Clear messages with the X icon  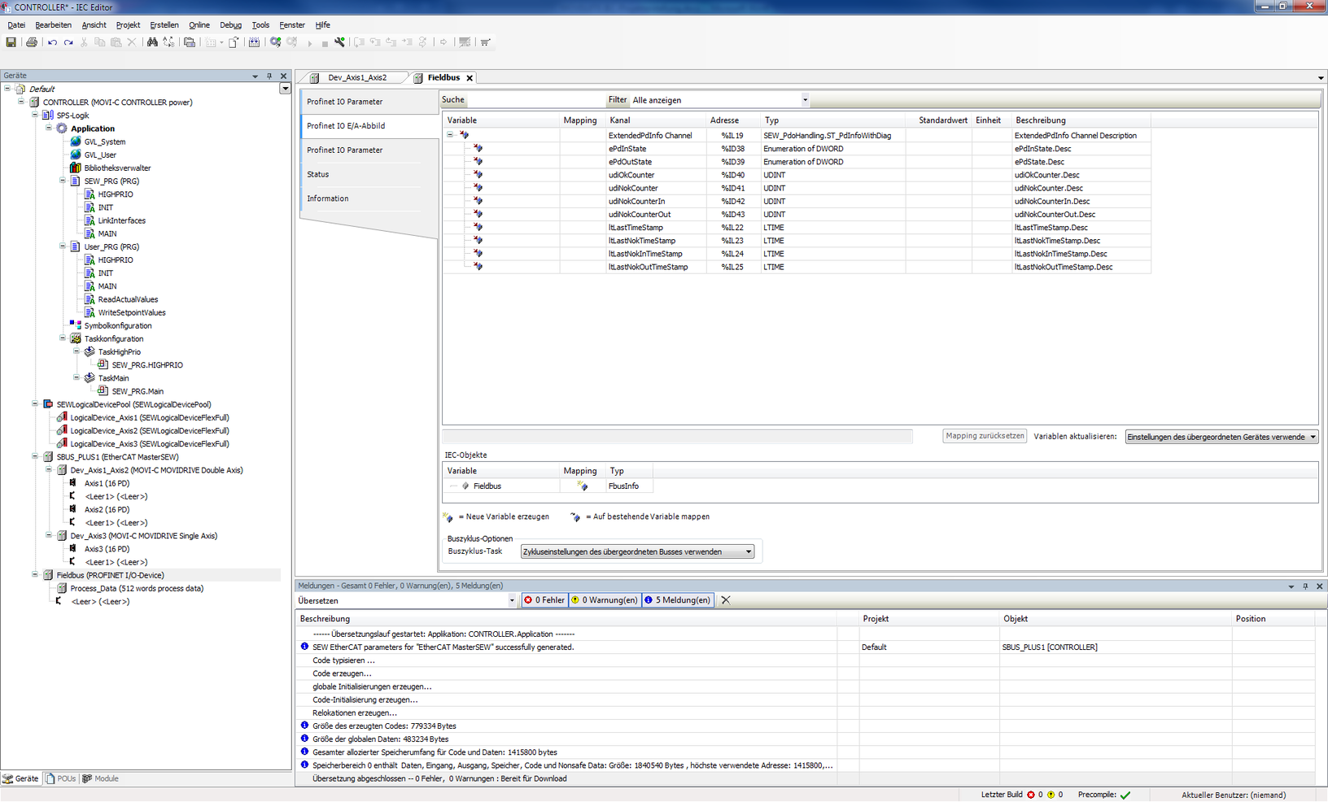click(x=726, y=600)
